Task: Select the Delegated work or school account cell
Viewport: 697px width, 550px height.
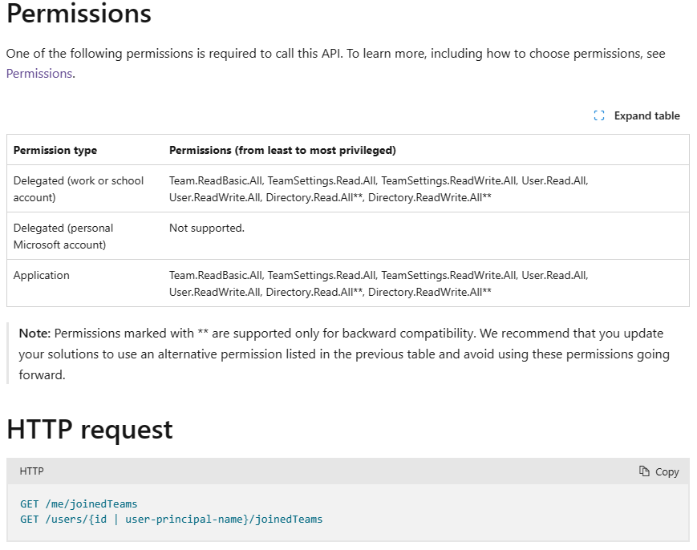Action: tap(79, 188)
